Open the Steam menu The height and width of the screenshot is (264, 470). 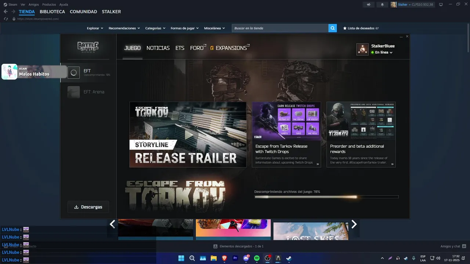click(x=11, y=4)
